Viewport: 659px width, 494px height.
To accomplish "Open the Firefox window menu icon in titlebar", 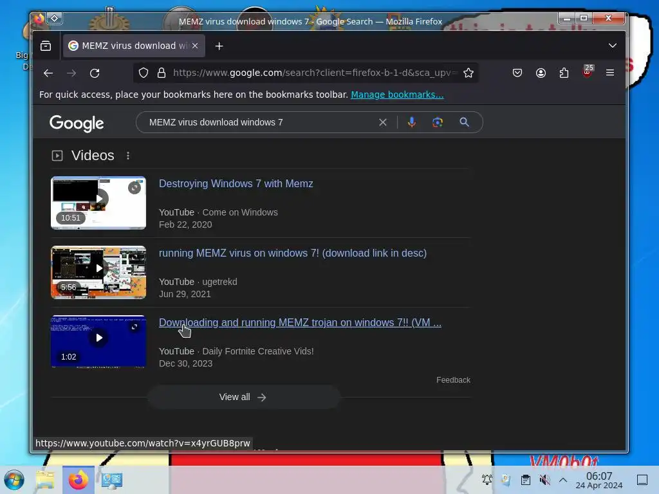I will click(x=39, y=19).
